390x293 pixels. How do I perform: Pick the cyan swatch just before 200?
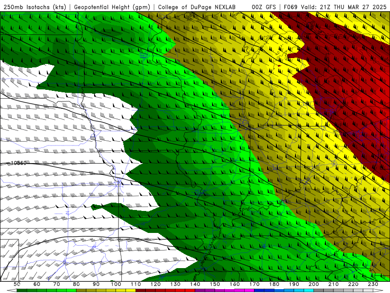309,291
